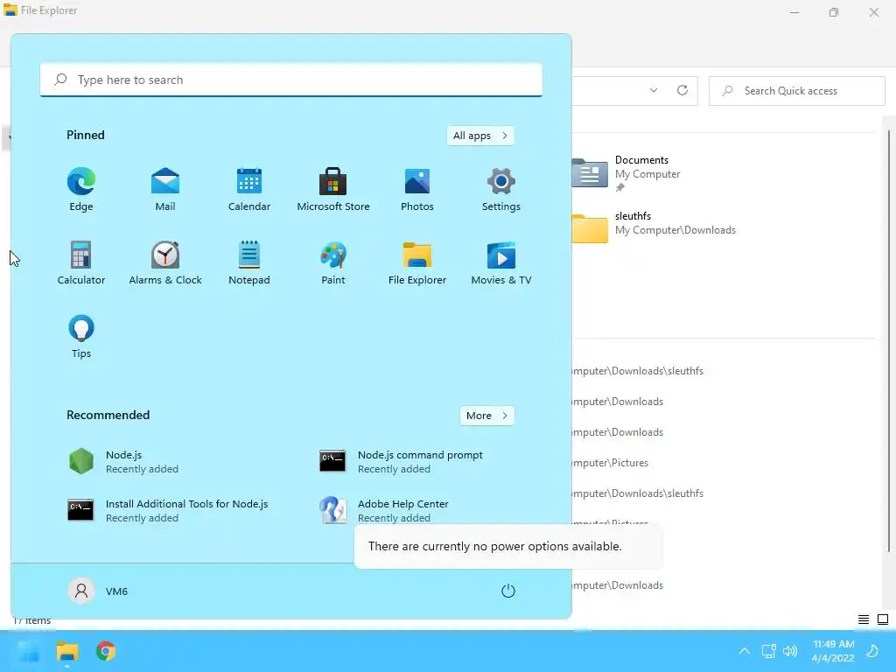Viewport: 896px width, 672px height.
Task: Launch the Photos app
Action: coord(417,189)
